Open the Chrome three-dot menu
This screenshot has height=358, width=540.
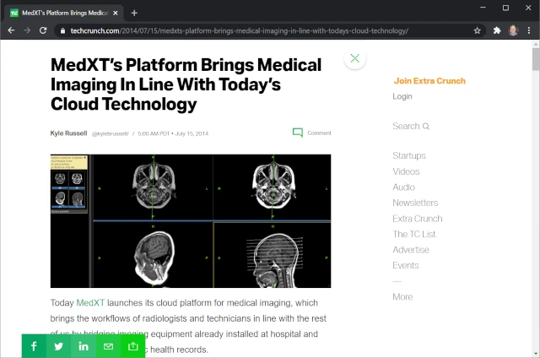coord(529,30)
